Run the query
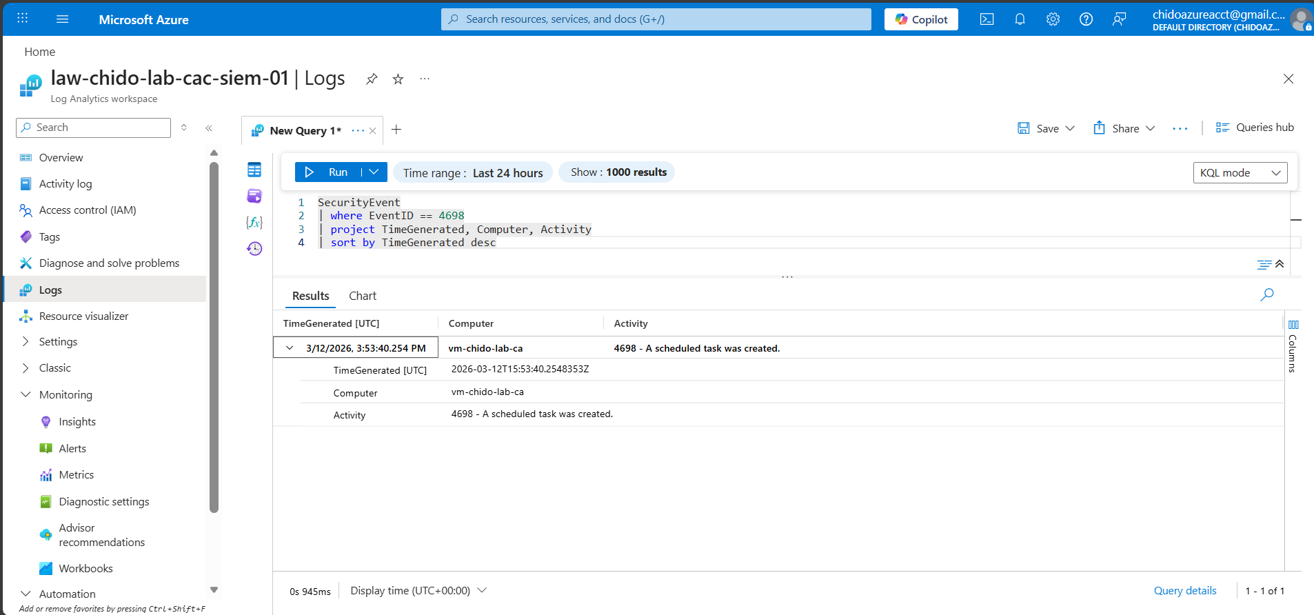This screenshot has height=615, width=1314. (329, 172)
